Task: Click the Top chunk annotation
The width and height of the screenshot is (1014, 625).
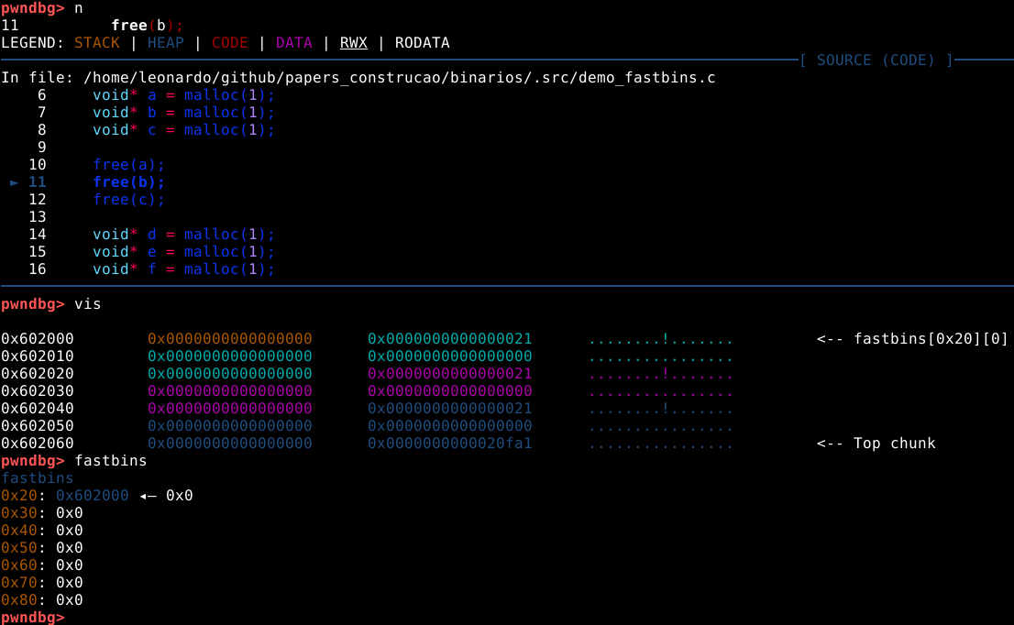Action: [x=876, y=444]
